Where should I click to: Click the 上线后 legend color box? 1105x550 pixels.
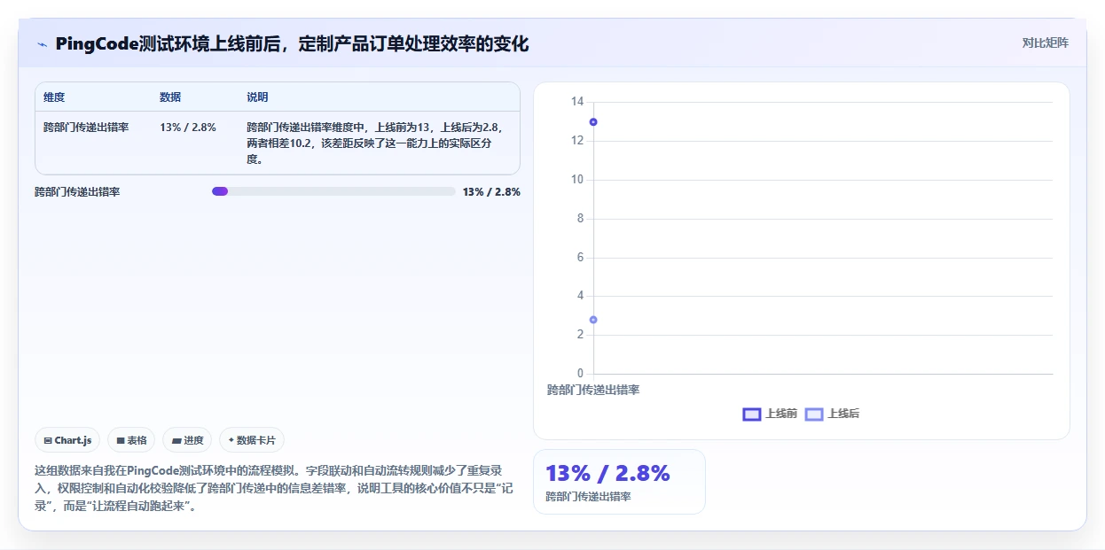(x=814, y=414)
